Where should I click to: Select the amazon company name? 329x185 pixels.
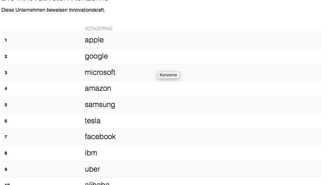pos(98,89)
